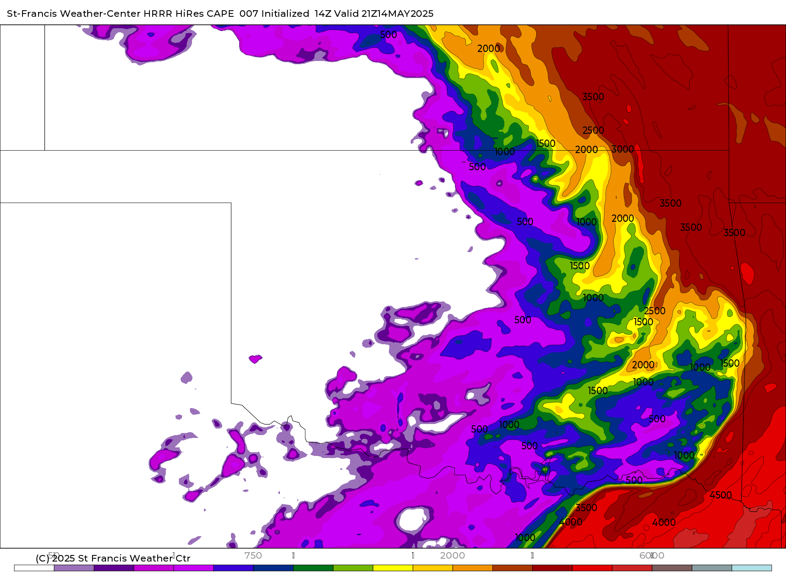This screenshot has width=786, height=573.
Task: Select the lime green legend swatch
Action: [353, 568]
